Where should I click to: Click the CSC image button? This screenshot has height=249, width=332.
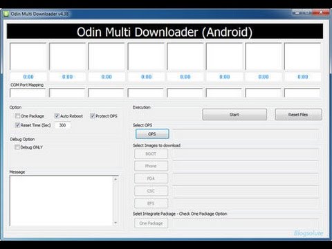click(151, 191)
